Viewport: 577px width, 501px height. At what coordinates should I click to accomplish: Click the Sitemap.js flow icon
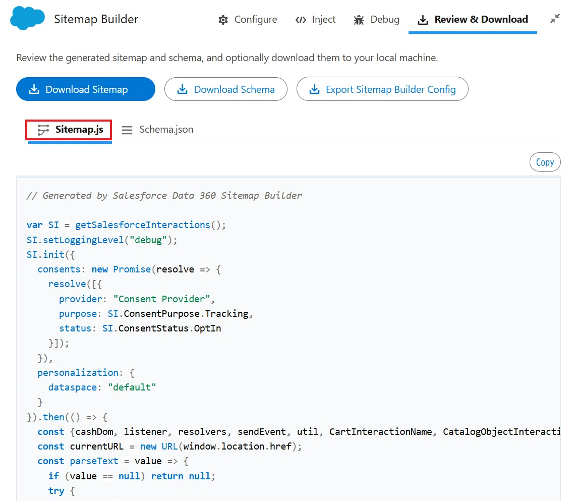point(43,130)
